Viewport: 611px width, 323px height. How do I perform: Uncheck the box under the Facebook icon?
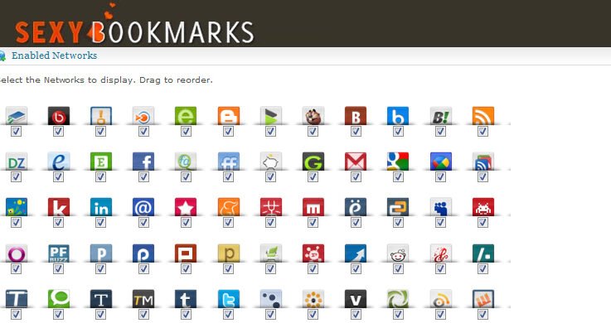point(143,177)
